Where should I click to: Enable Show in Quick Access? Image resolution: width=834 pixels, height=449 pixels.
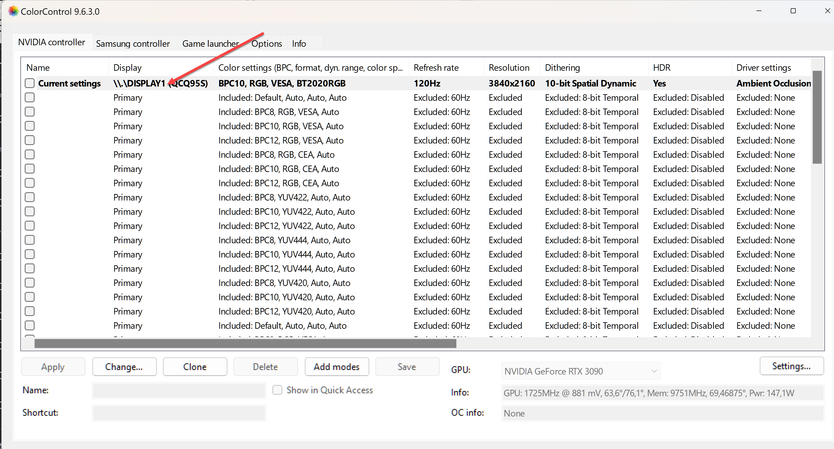coord(277,390)
